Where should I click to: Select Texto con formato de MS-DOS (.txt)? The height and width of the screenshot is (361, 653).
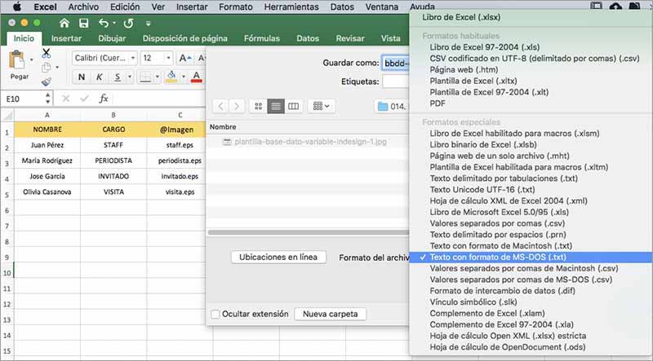click(531, 257)
